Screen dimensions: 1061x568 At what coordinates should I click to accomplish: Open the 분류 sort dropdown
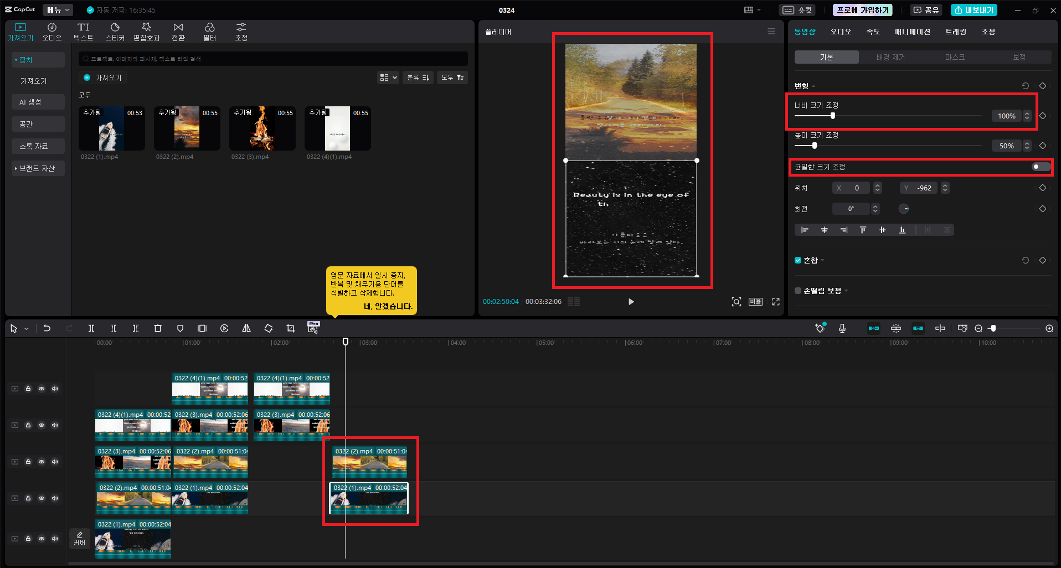coord(418,78)
